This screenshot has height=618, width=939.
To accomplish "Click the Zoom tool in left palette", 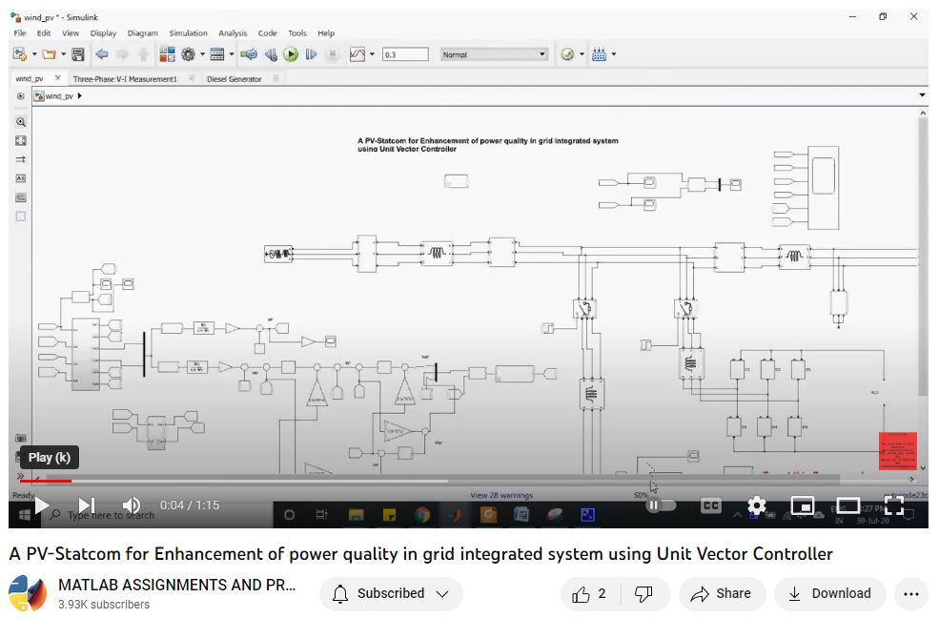I will point(21,122).
